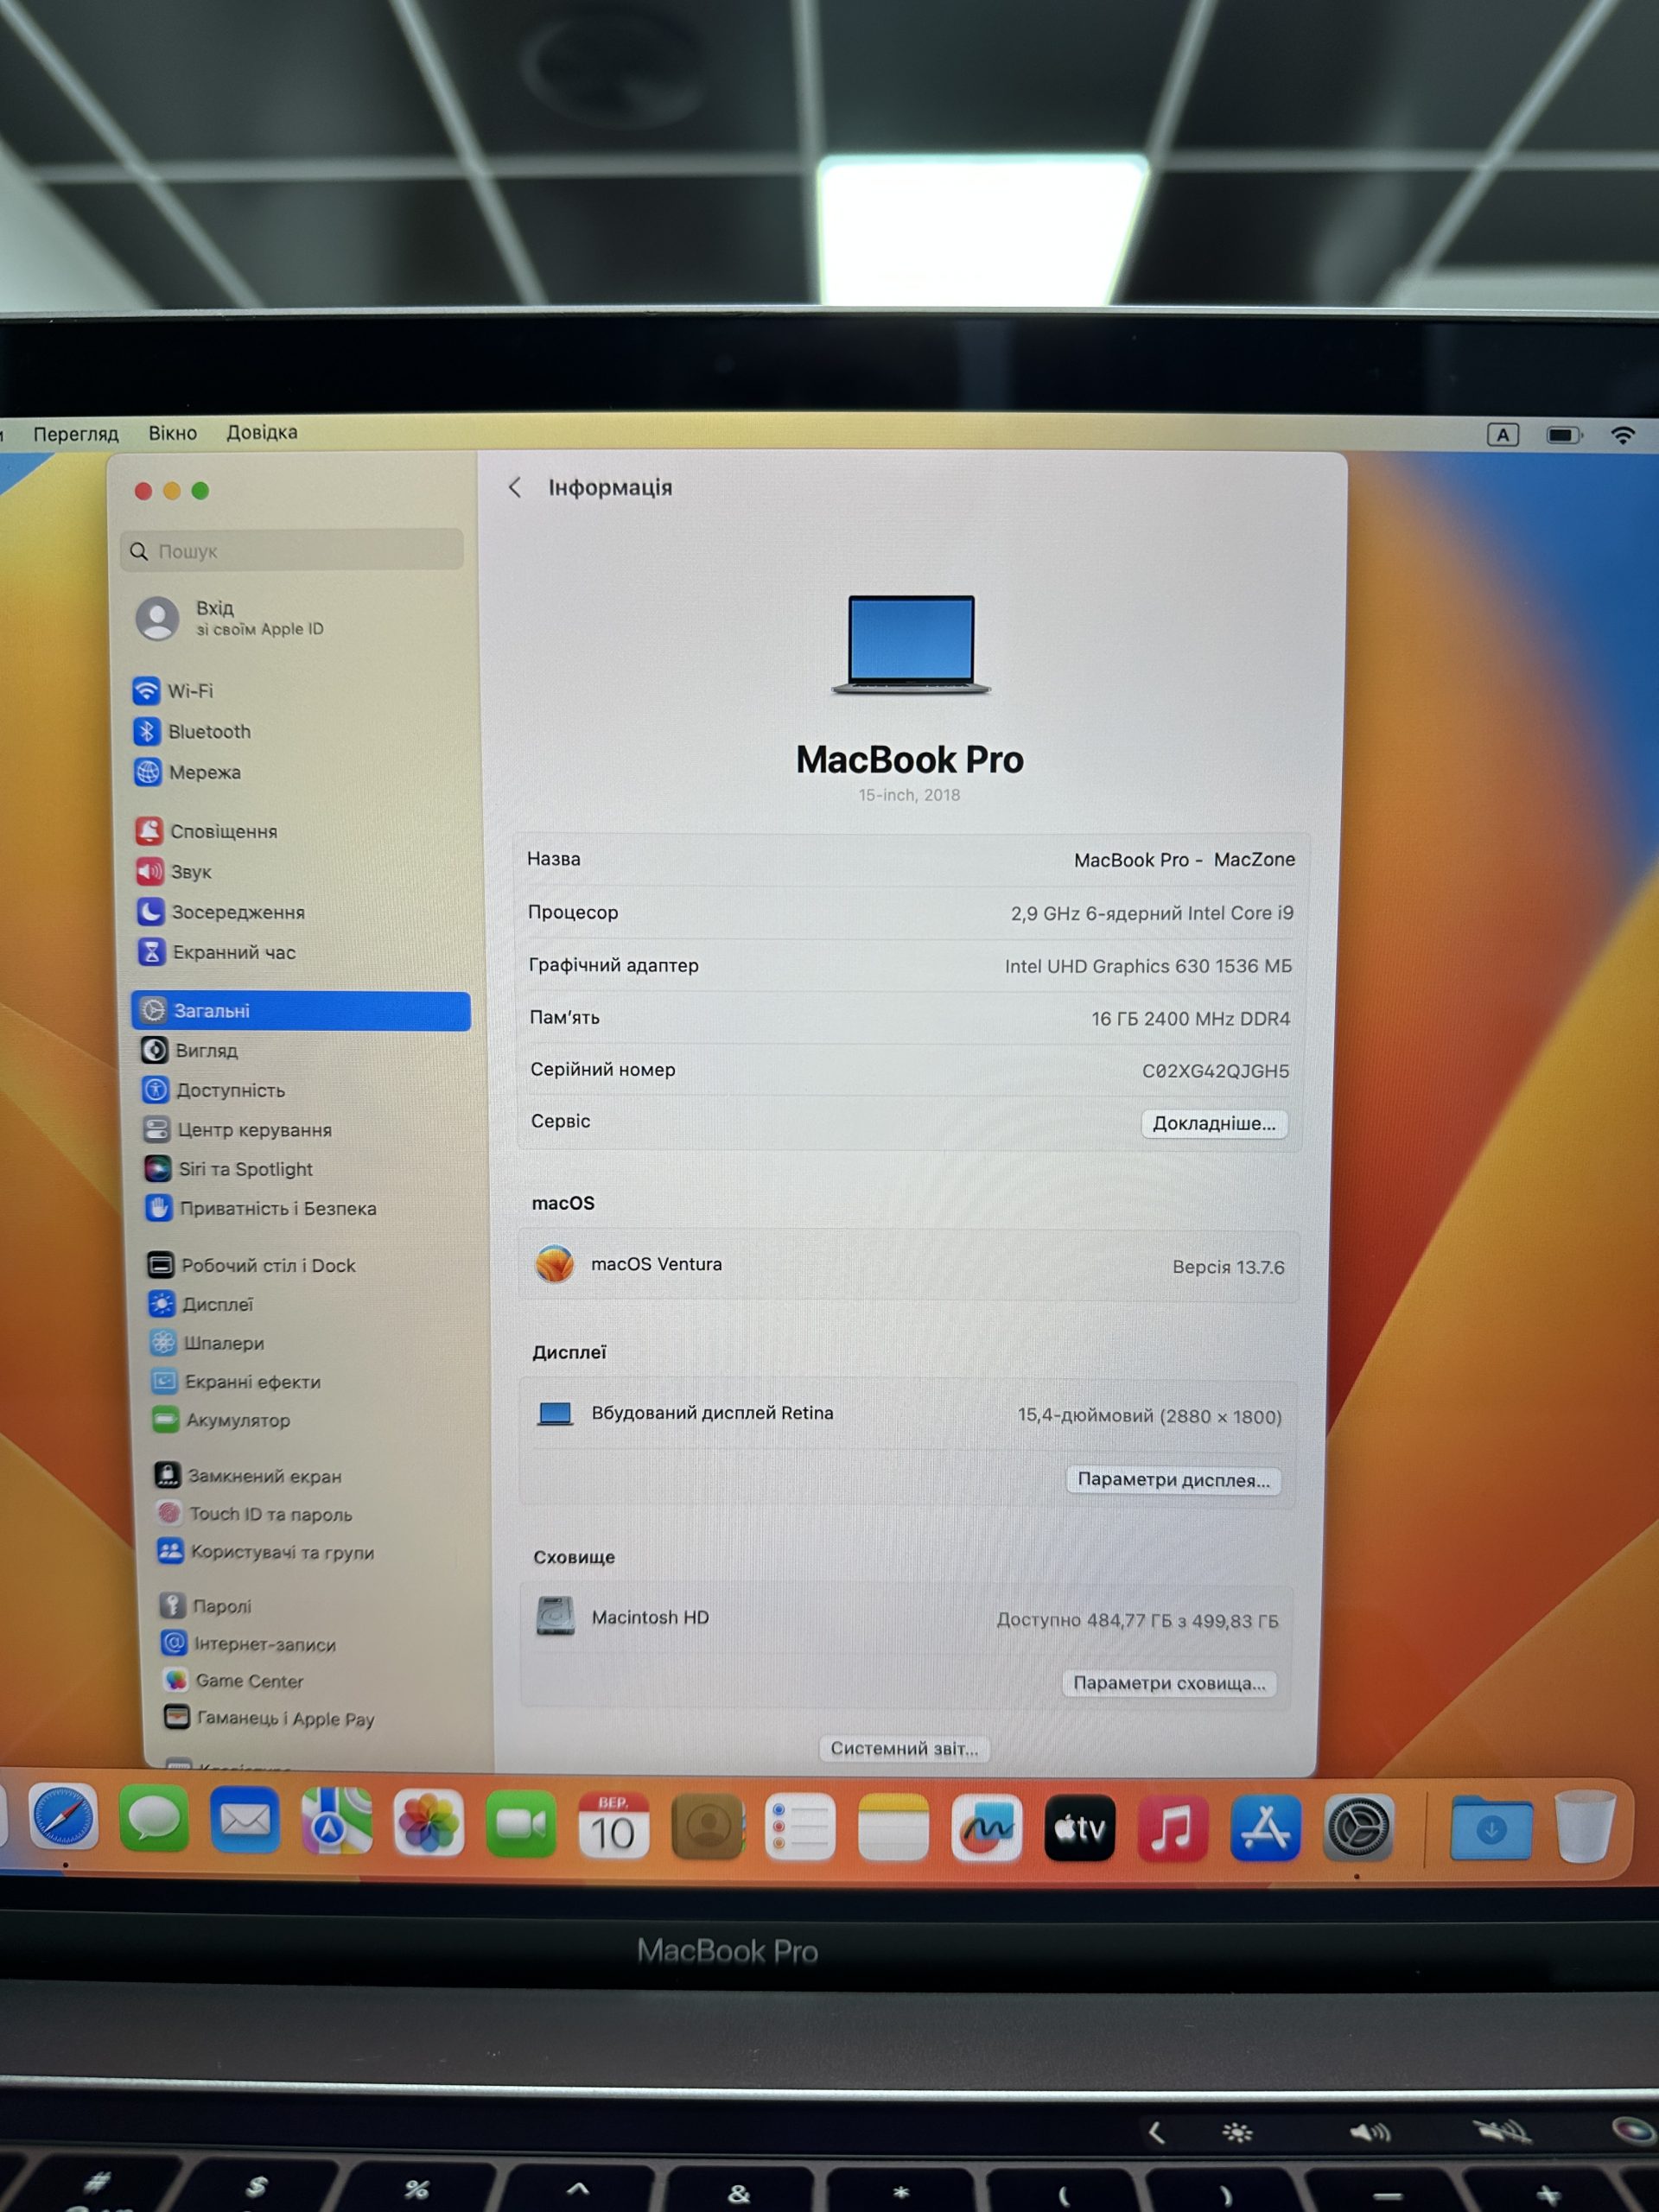The image size is (1659, 2212).
Task: Open Зосередження focus settings
Action: point(221,912)
